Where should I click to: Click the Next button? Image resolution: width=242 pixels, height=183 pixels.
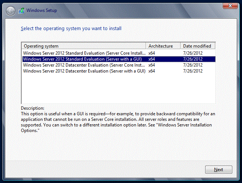tap(219, 170)
